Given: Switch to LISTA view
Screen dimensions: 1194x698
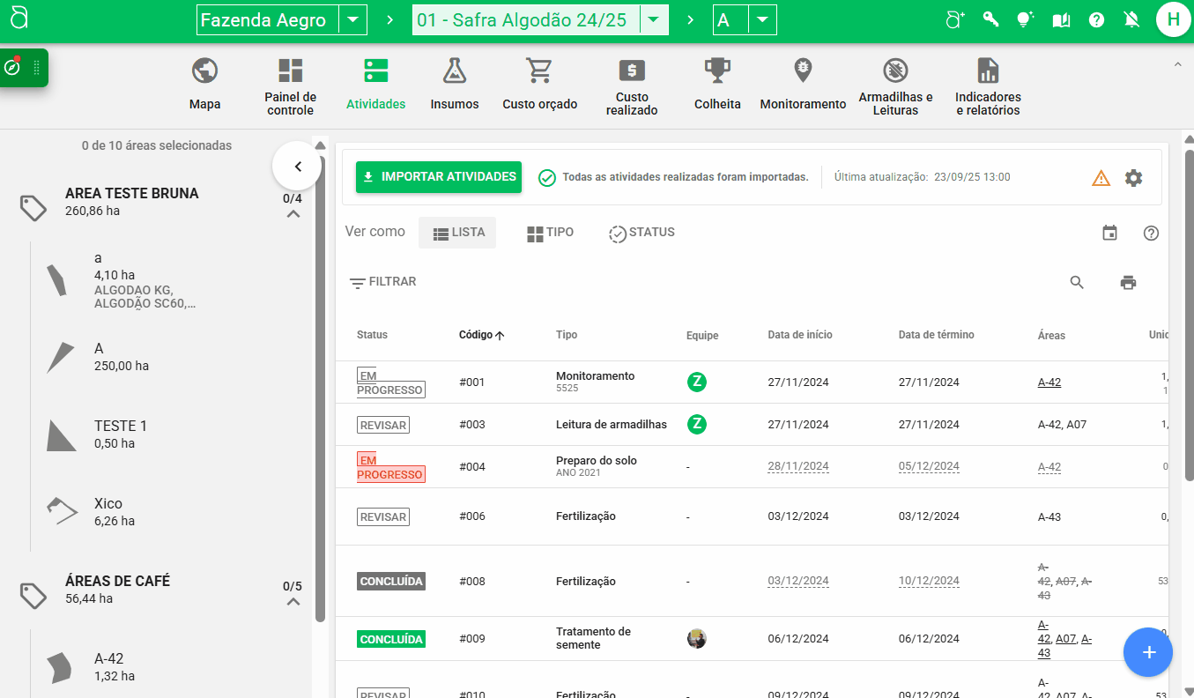Looking at the screenshot, I should tap(457, 233).
